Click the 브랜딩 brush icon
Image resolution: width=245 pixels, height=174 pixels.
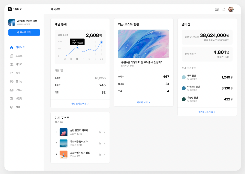point(11,98)
